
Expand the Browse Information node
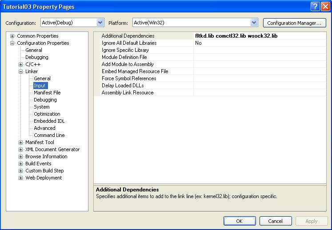20,156
